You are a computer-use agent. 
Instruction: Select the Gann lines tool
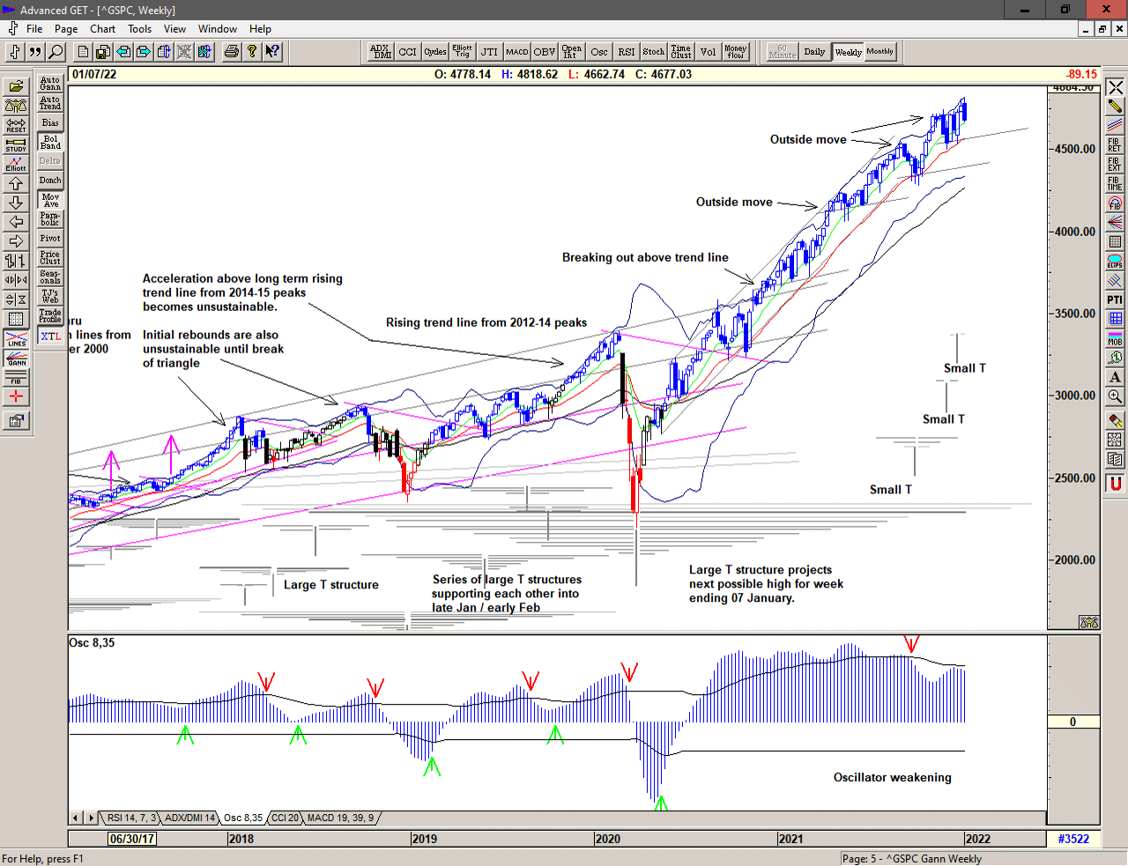pyautogui.click(x=16, y=358)
